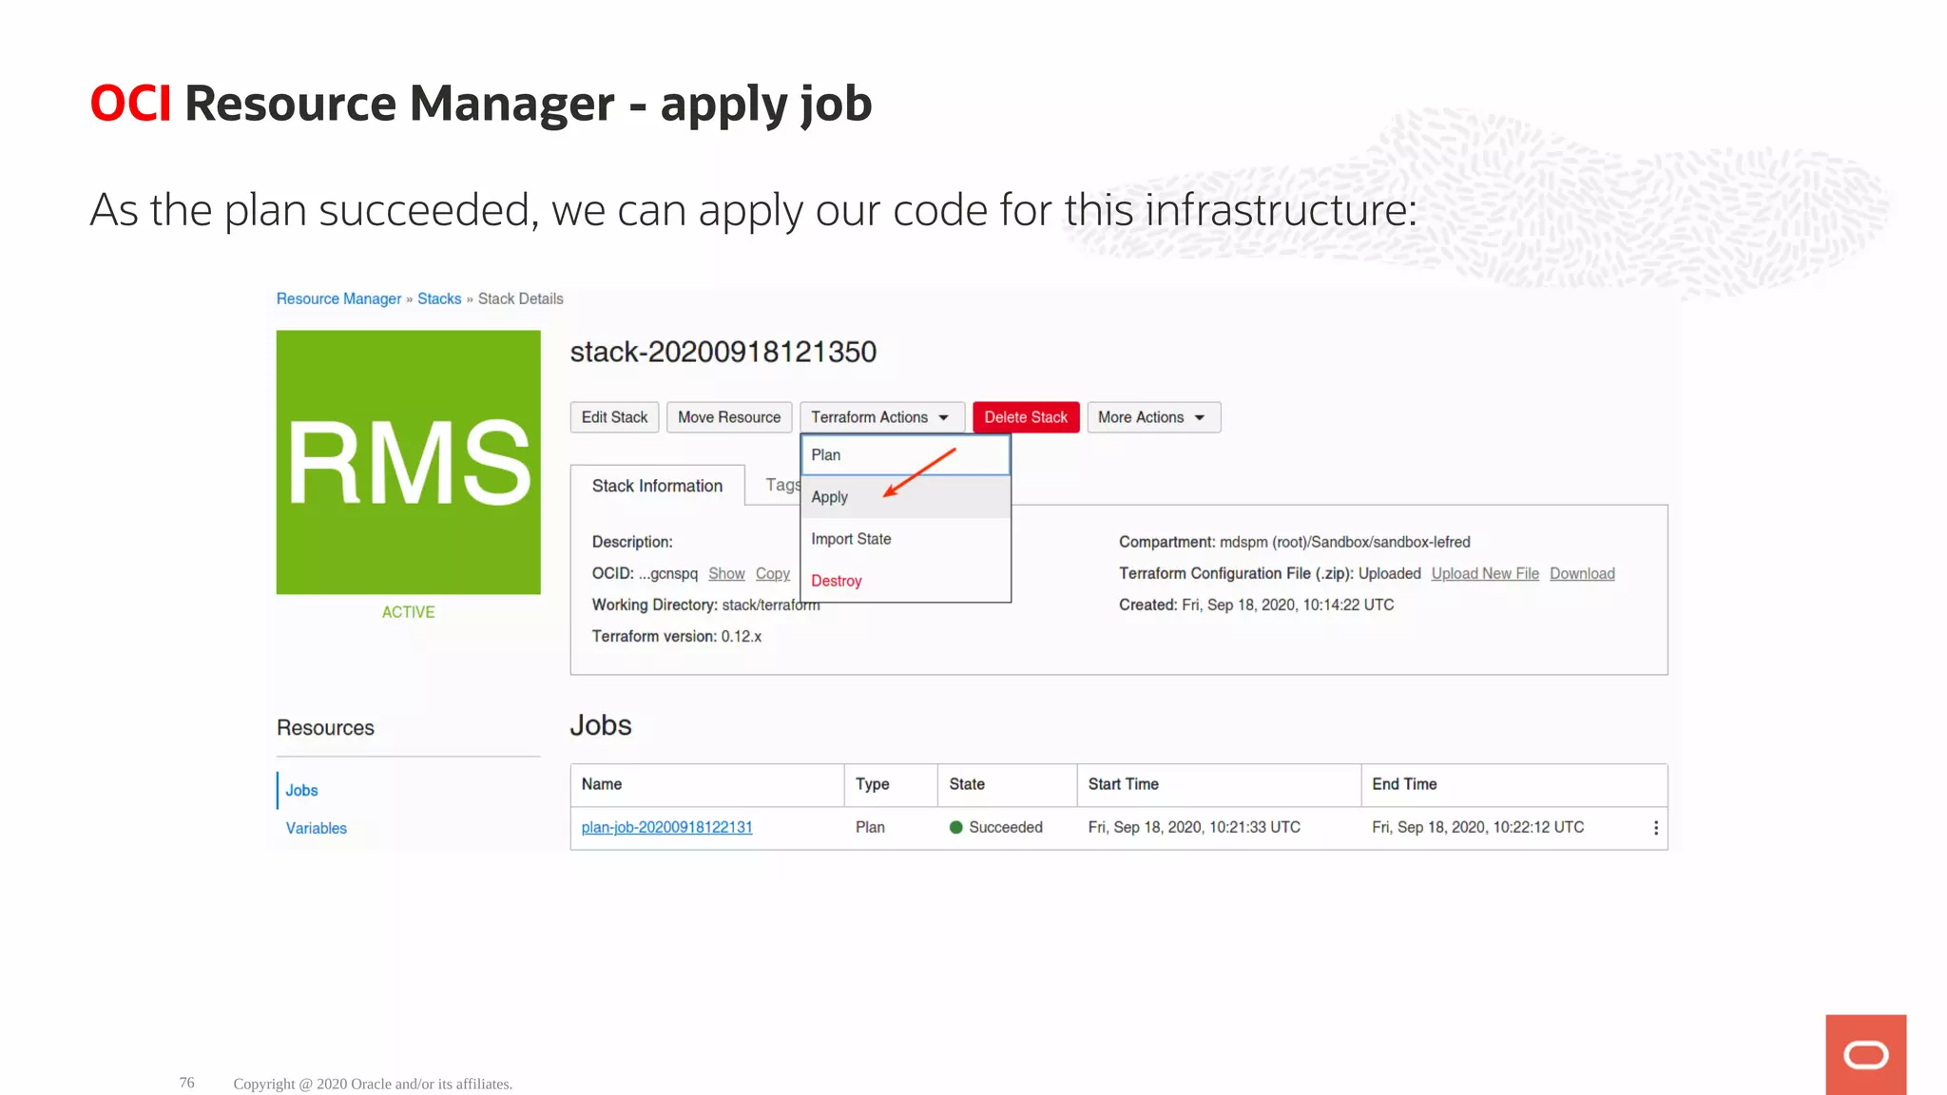Viewport: 1947px width, 1095px height.
Task: Click the Terraform version 0.12.x value
Action: point(741,637)
